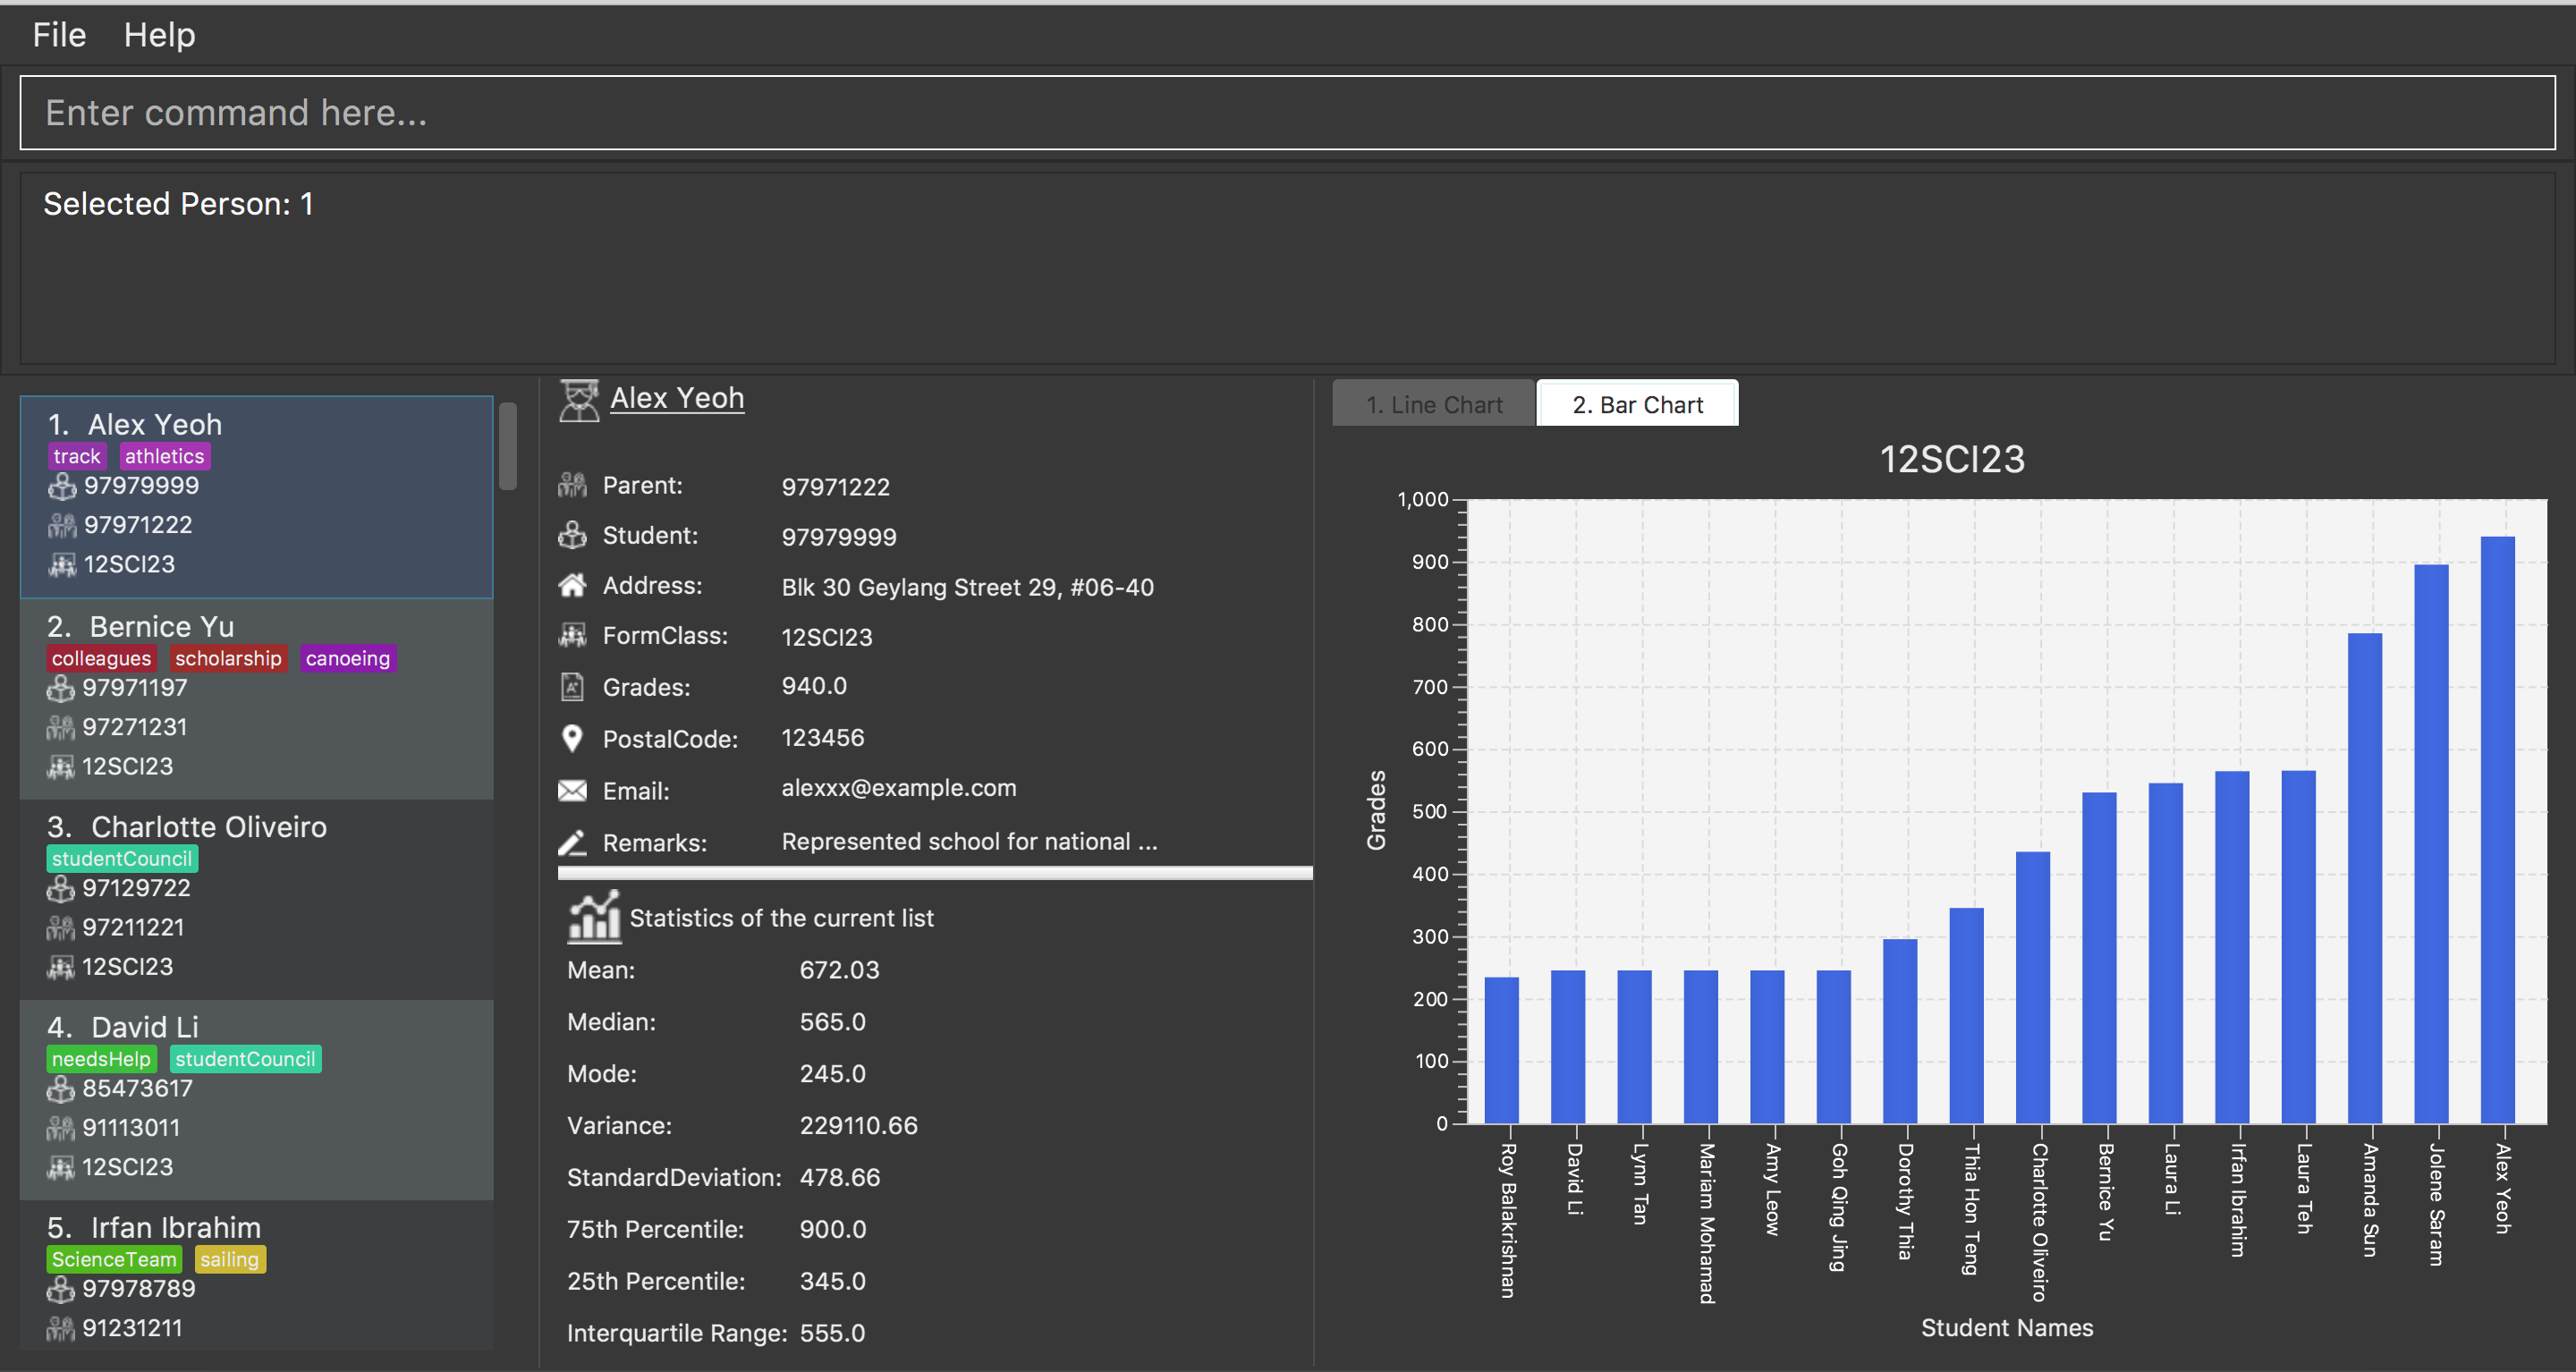Click student phone icon next to 97979999
Image resolution: width=2576 pixels, height=1372 pixels.
[x=62, y=486]
